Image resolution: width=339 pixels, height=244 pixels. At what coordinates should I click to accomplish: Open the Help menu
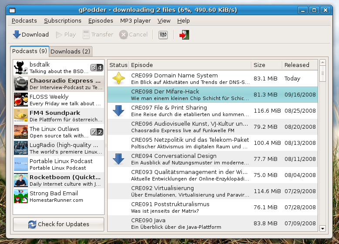coord(183,21)
